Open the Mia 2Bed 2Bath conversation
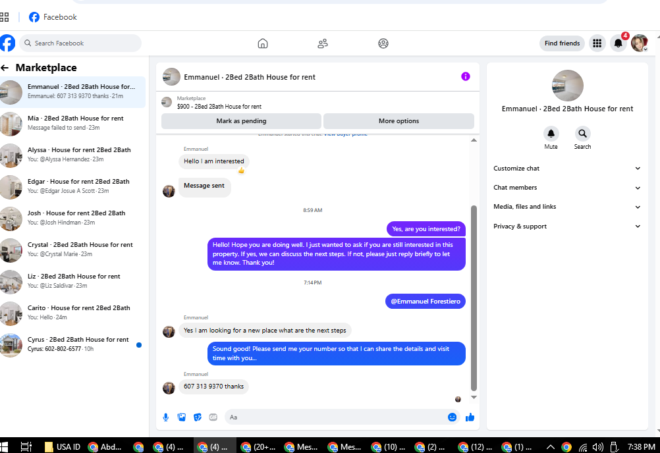This screenshot has height=453, width=660. [x=73, y=123]
